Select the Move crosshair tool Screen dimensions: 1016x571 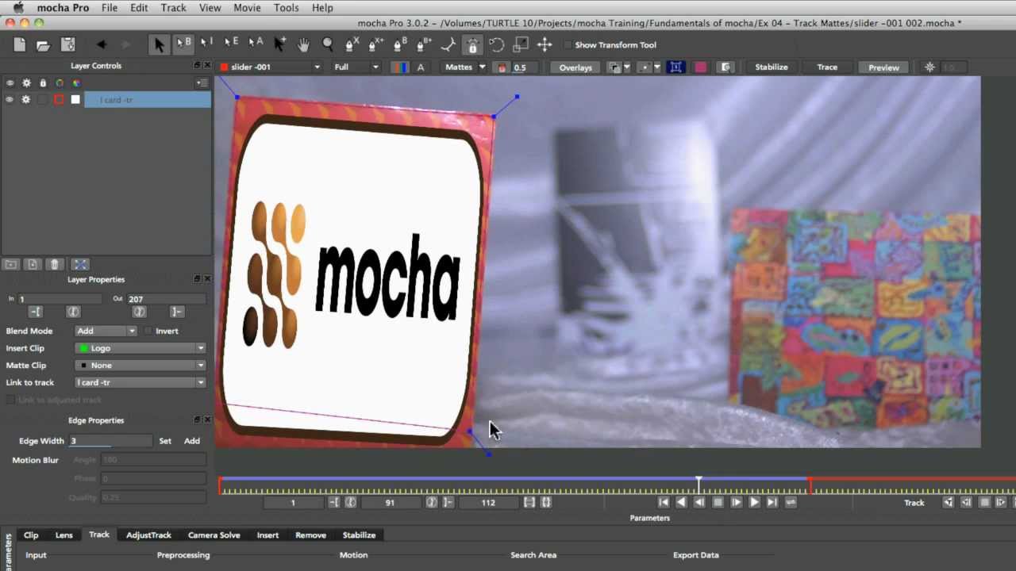tap(545, 45)
